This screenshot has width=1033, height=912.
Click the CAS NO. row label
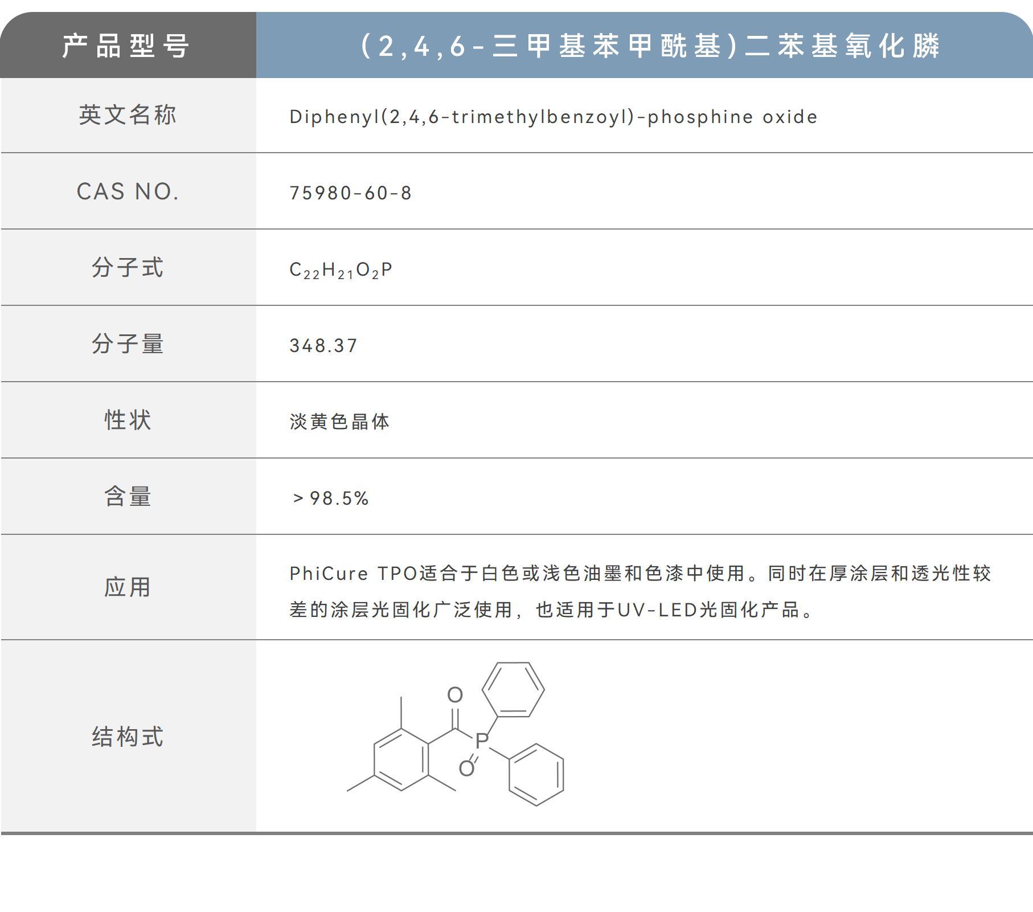tap(128, 192)
